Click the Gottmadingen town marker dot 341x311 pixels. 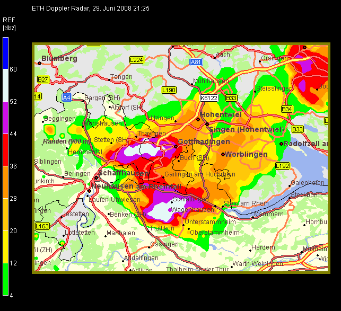[176, 147]
